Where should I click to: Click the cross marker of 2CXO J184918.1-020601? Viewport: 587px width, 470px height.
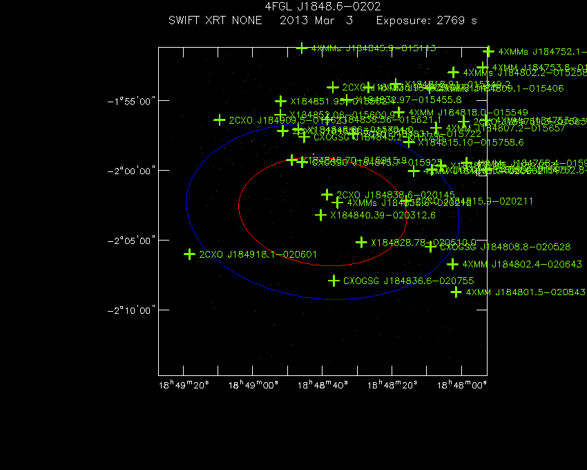click(189, 254)
